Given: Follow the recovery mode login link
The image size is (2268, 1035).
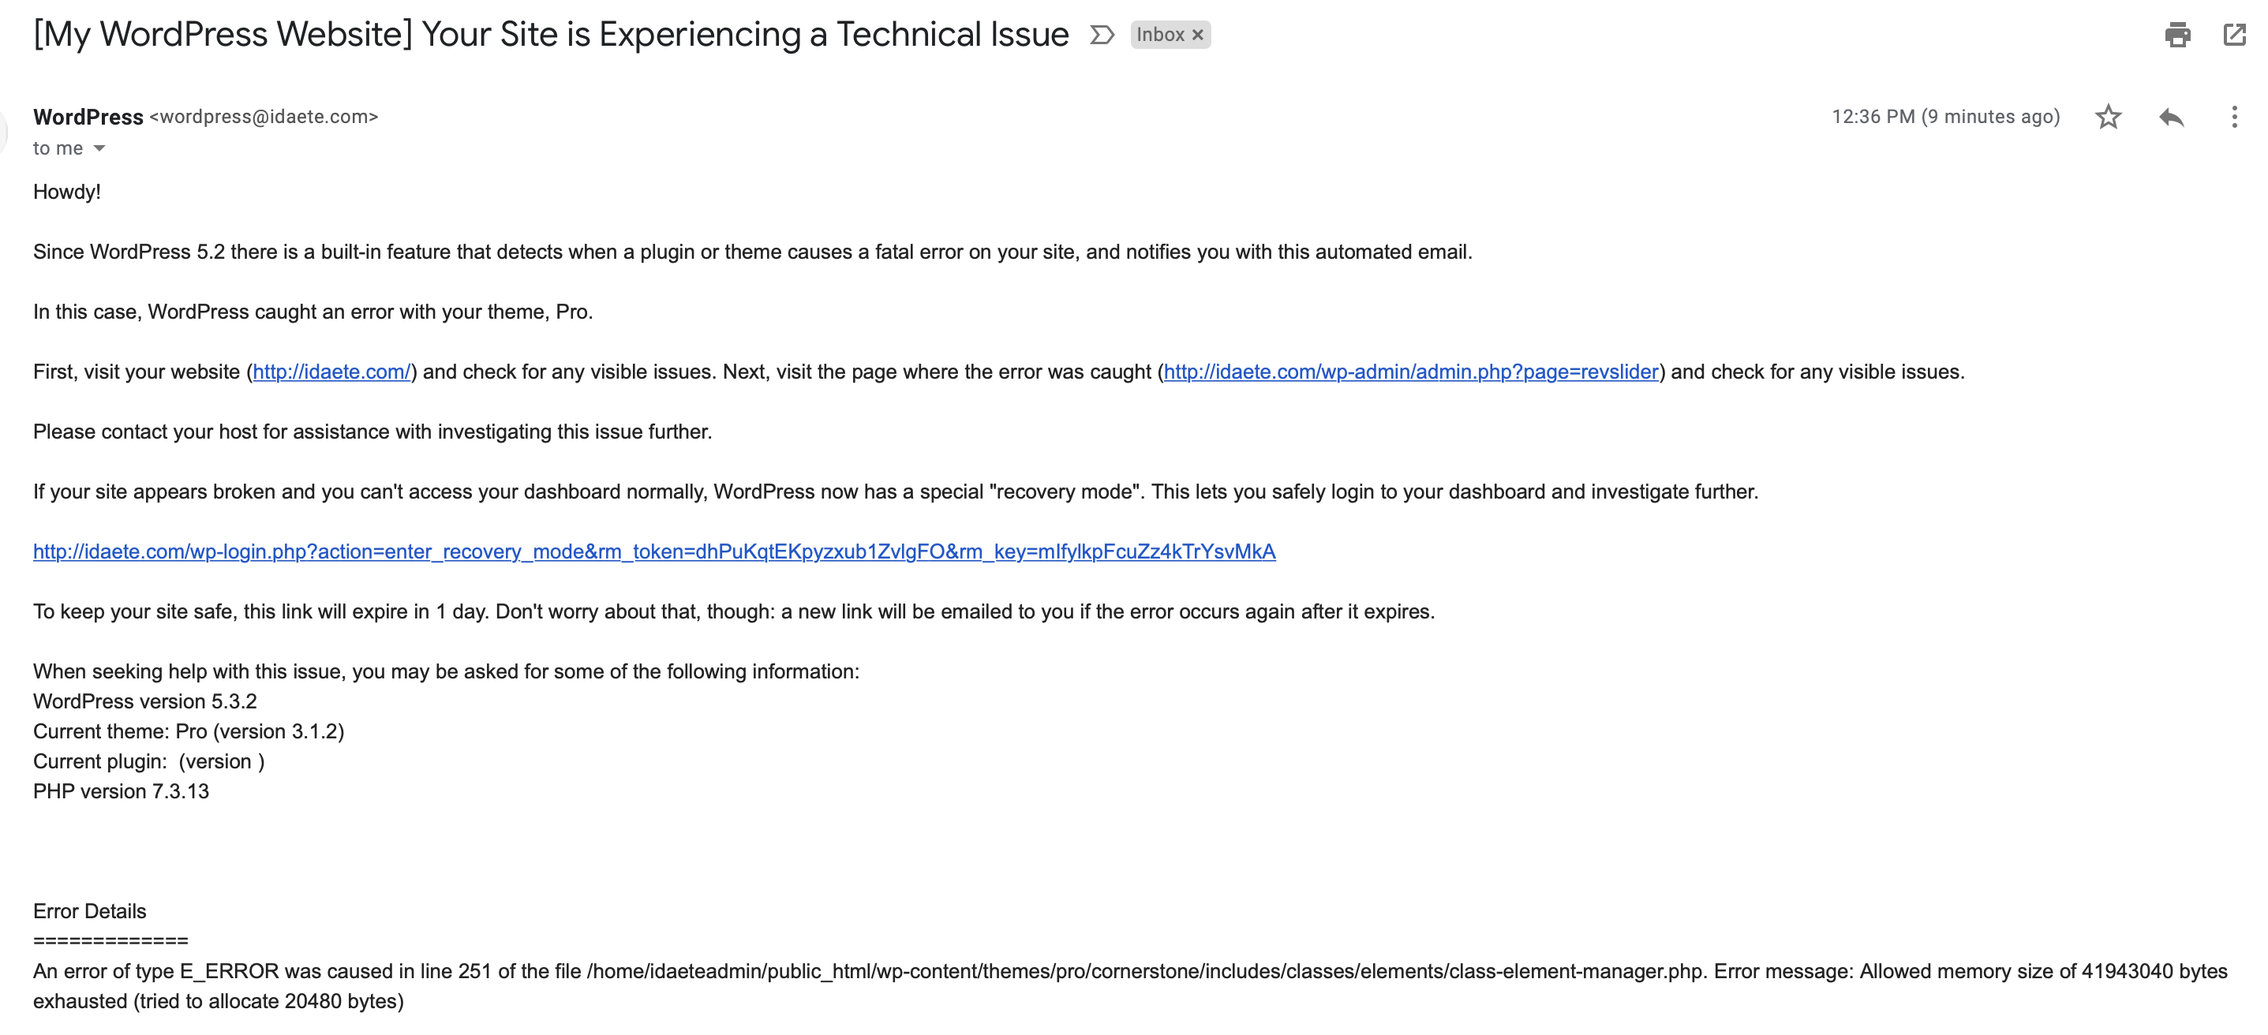Looking at the screenshot, I should point(654,552).
